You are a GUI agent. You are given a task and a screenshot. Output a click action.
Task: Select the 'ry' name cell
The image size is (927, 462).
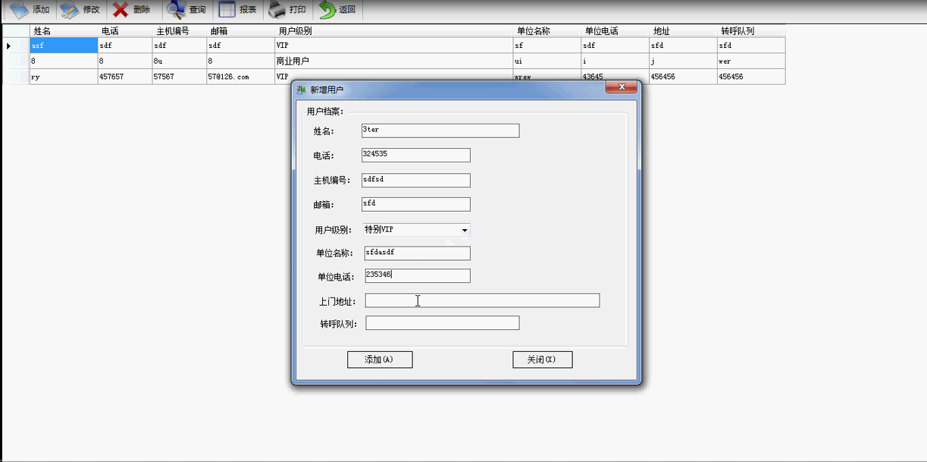click(x=64, y=77)
